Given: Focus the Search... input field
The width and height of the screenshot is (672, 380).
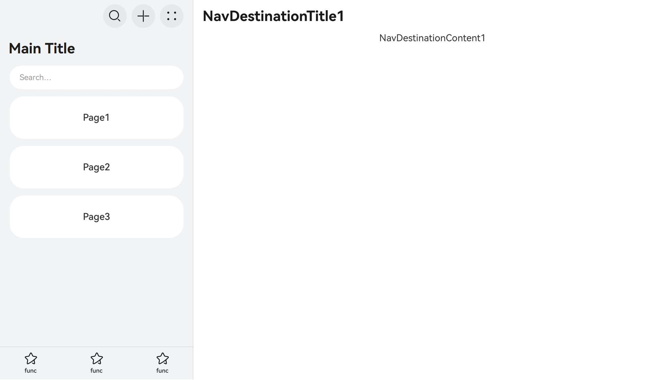Looking at the screenshot, I should (x=97, y=77).
